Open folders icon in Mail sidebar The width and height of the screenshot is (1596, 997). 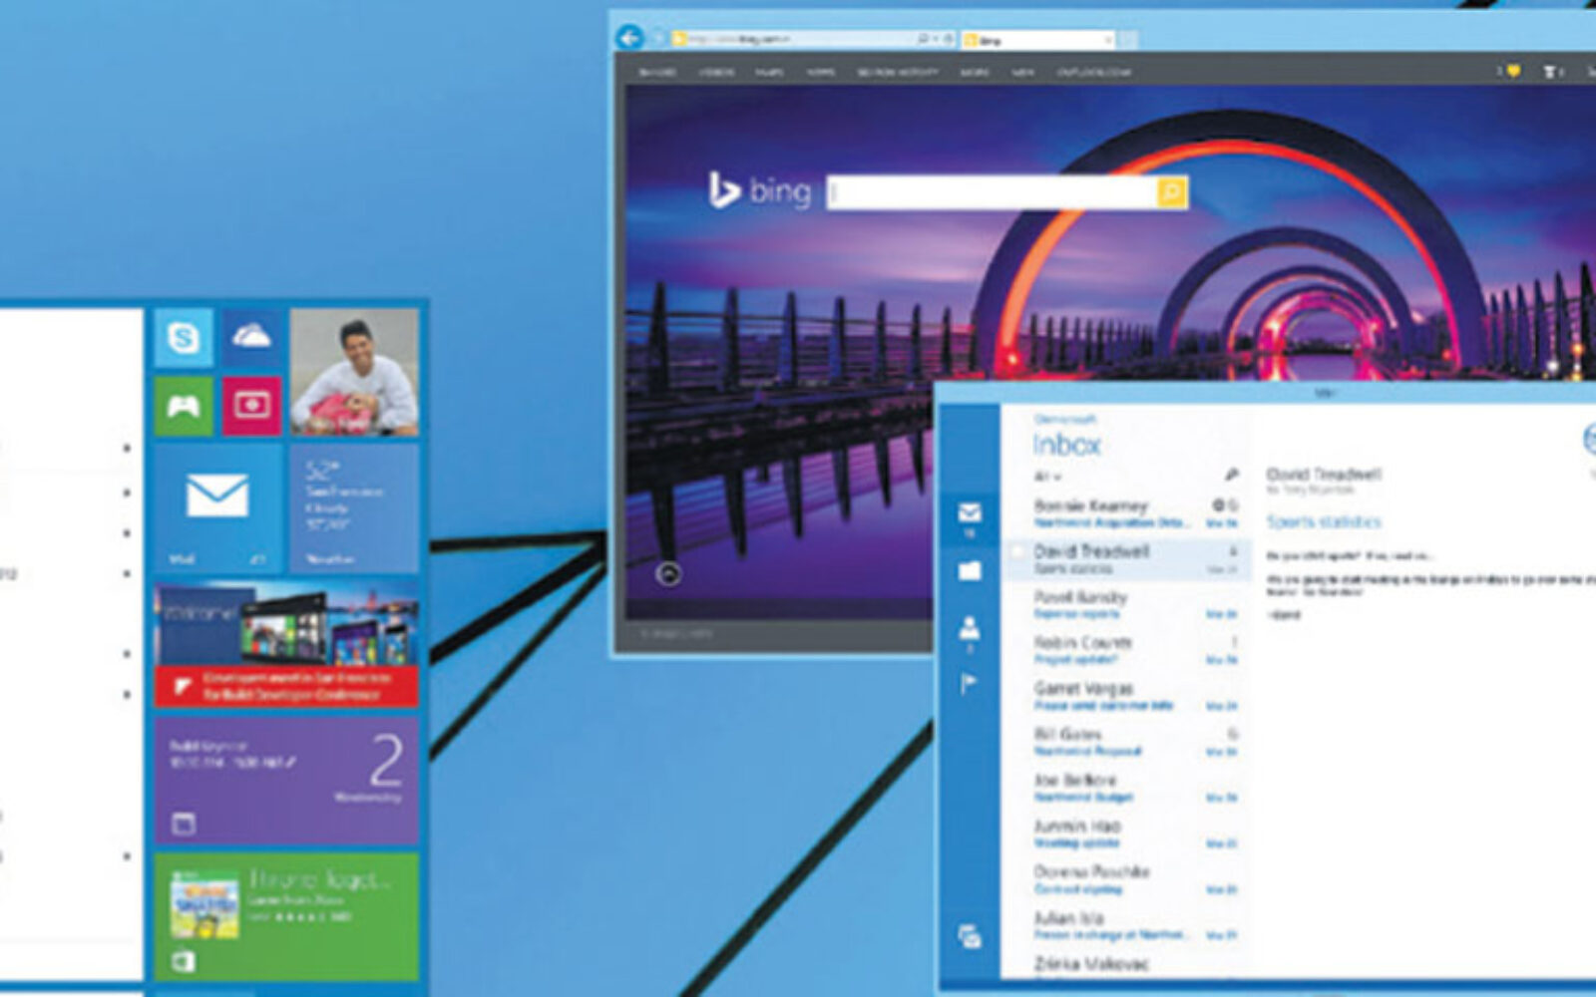click(x=970, y=571)
